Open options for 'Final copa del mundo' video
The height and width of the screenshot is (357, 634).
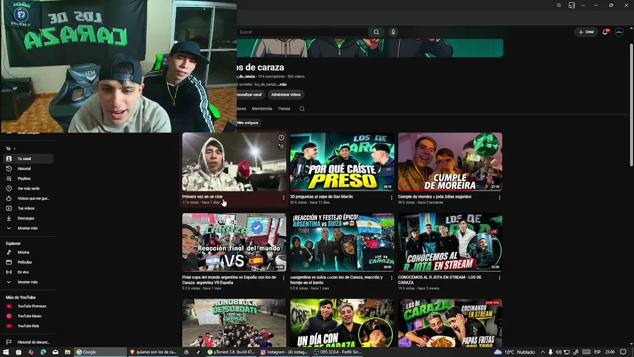pyautogui.click(x=284, y=278)
